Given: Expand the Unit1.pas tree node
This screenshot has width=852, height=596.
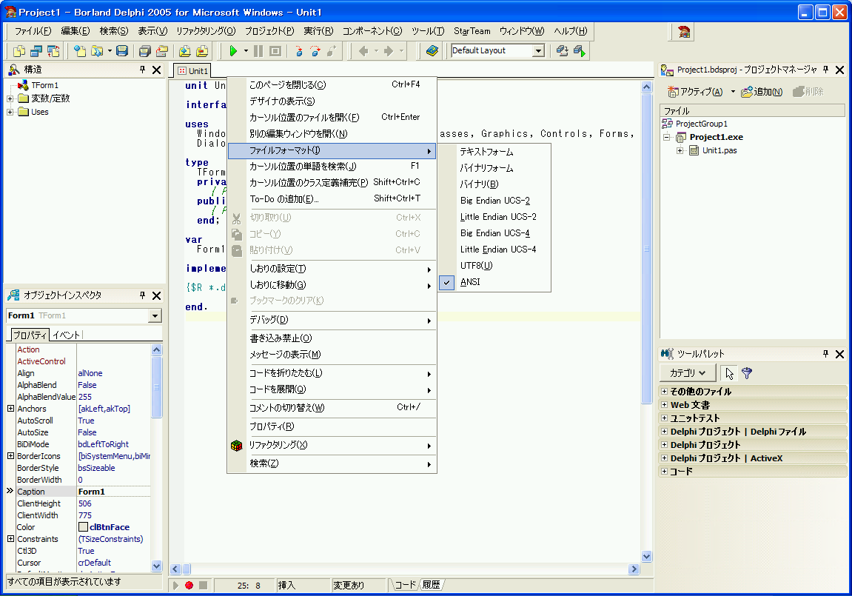Looking at the screenshot, I should [680, 150].
